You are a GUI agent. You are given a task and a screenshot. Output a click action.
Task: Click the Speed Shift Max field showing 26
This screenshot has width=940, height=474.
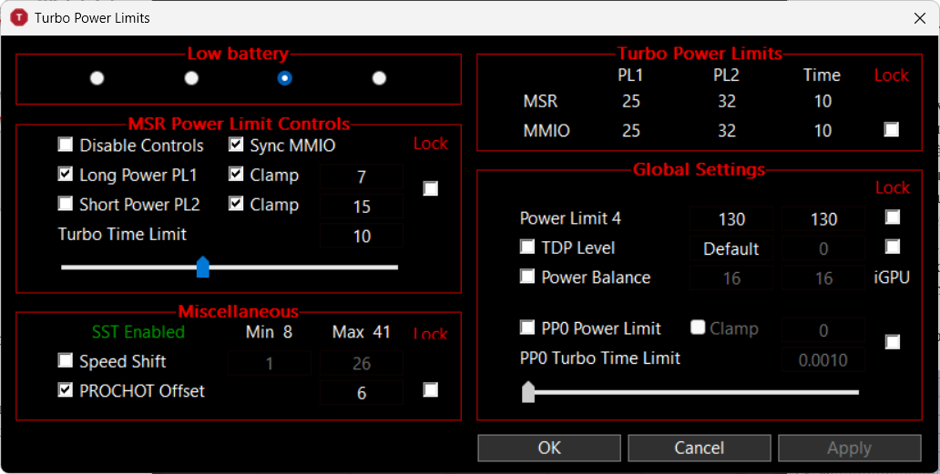362,363
